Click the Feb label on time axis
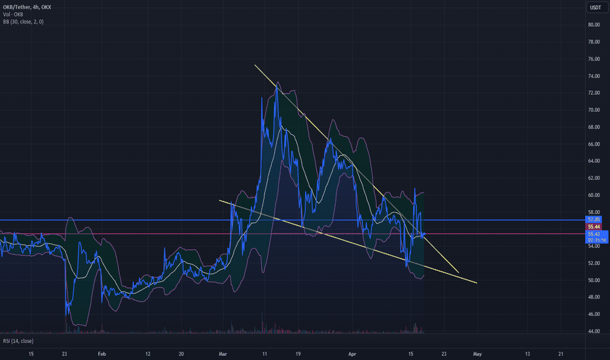This screenshot has width=610, height=360. (x=102, y=354)
